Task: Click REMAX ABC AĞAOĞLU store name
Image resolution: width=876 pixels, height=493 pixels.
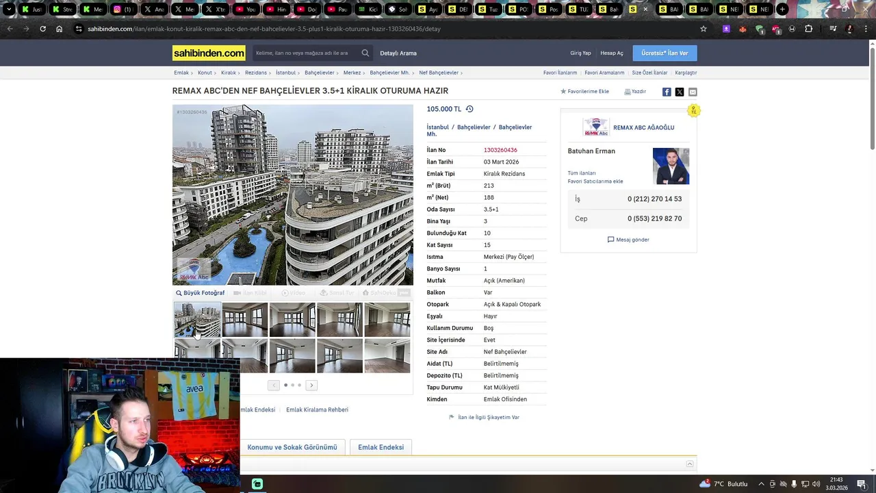Action: pyautogui.click(x=644, y=127)
